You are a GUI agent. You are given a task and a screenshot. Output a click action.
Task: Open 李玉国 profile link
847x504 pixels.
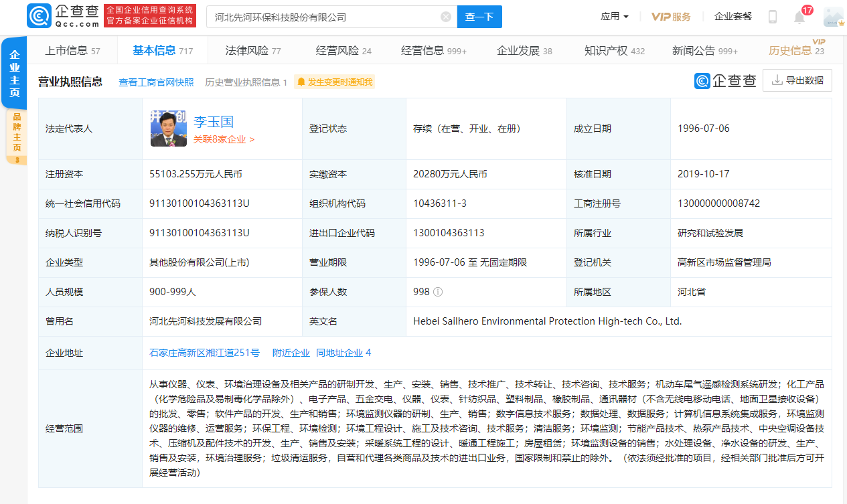(x=214, y=121)
